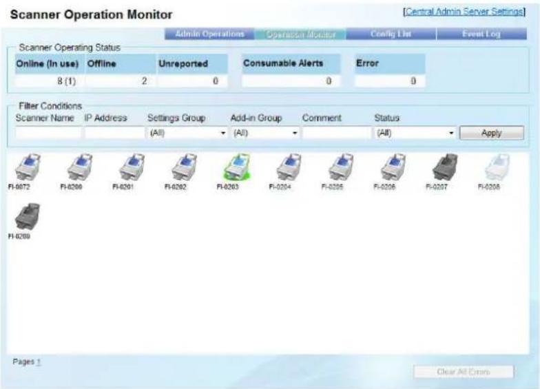Image resolution: width=540 pixels, height=389 pixels.
Task: Select the offline FI-0207 scanner icon
Action: [x=445, y=167]
